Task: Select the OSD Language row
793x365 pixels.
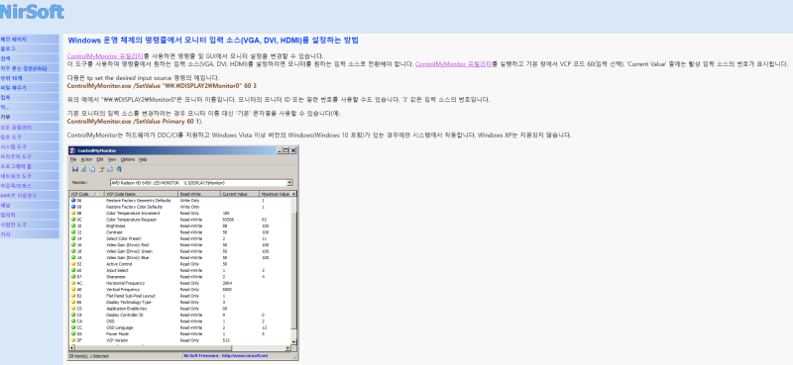Action: click(180, 327)
